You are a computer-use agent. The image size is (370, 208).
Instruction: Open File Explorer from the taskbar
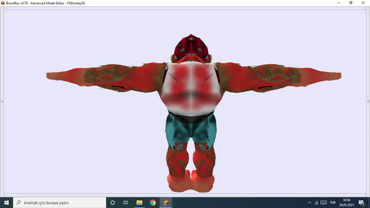pyautogui.click(x=139, y=203)
